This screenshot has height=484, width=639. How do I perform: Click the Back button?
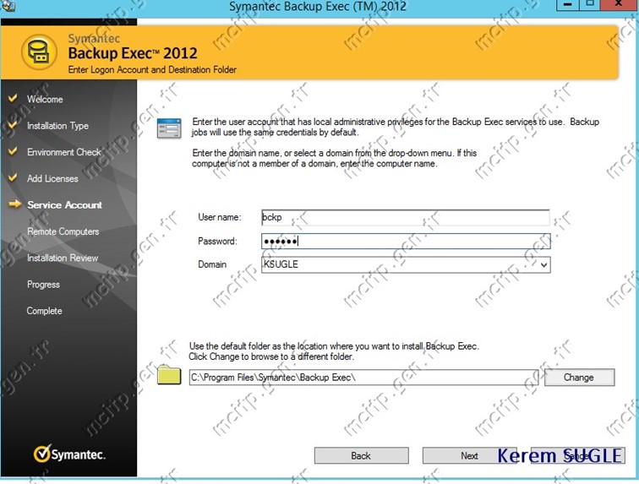coord(361,455)
